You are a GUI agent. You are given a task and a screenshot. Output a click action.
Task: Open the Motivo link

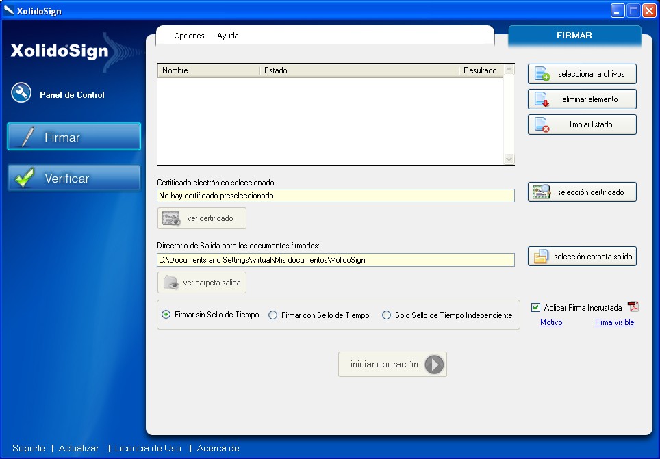pos(551,322)
